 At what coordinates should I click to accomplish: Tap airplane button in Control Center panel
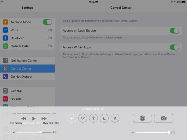[x=72, y=118]
